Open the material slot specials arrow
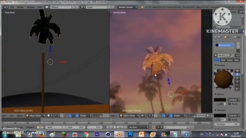246x138 pixels. [x=238, y=51]
